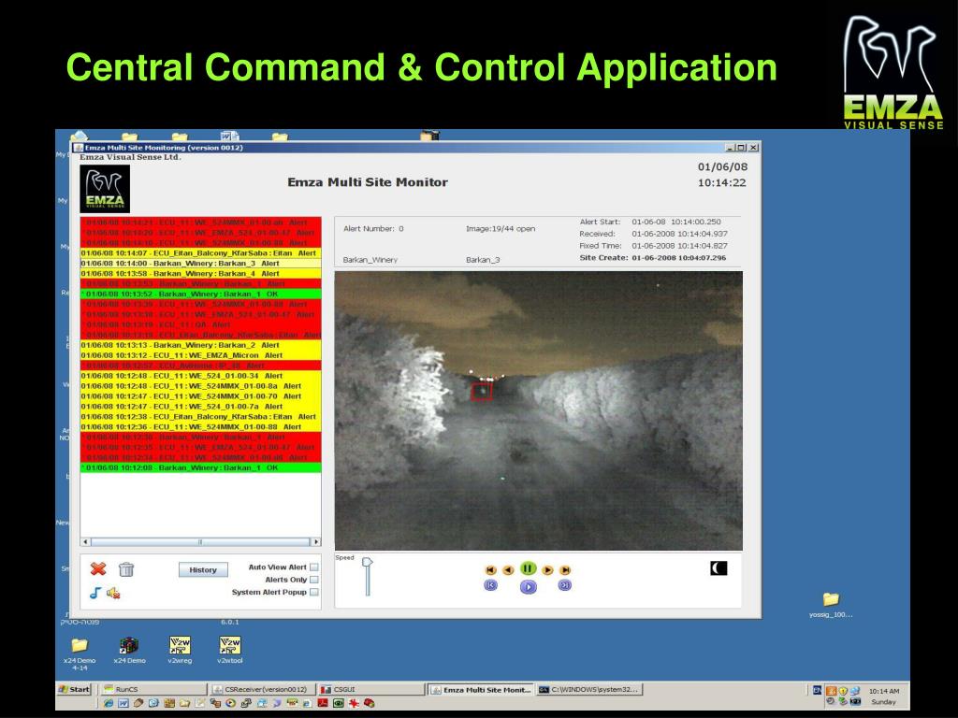Open the History button
Image resolution: width=958 pixels, height=718 pixels.
coord(203,569)
